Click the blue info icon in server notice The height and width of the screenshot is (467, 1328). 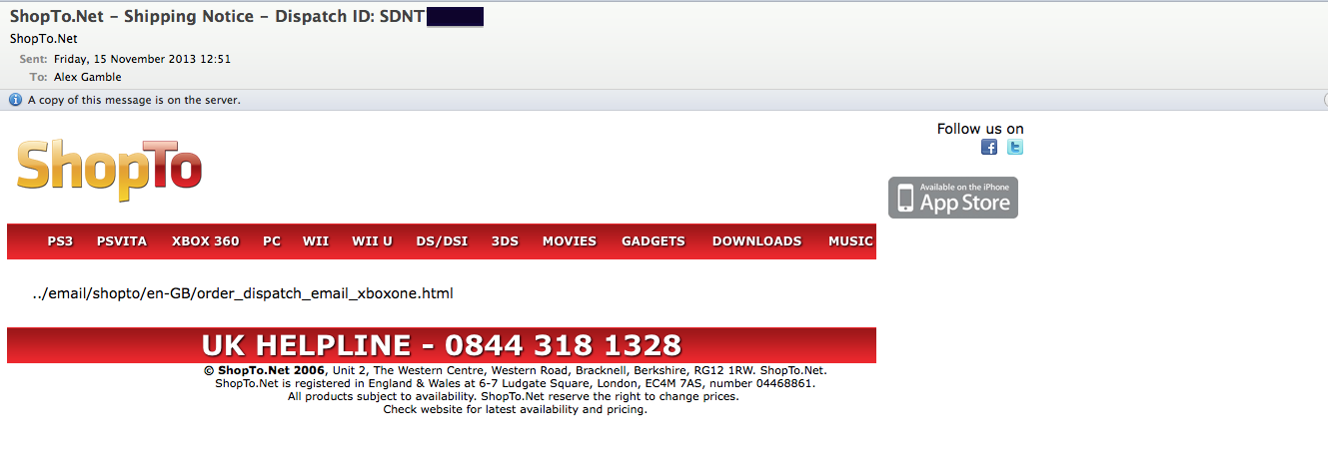pyautogui.click(x=15, y=100)
